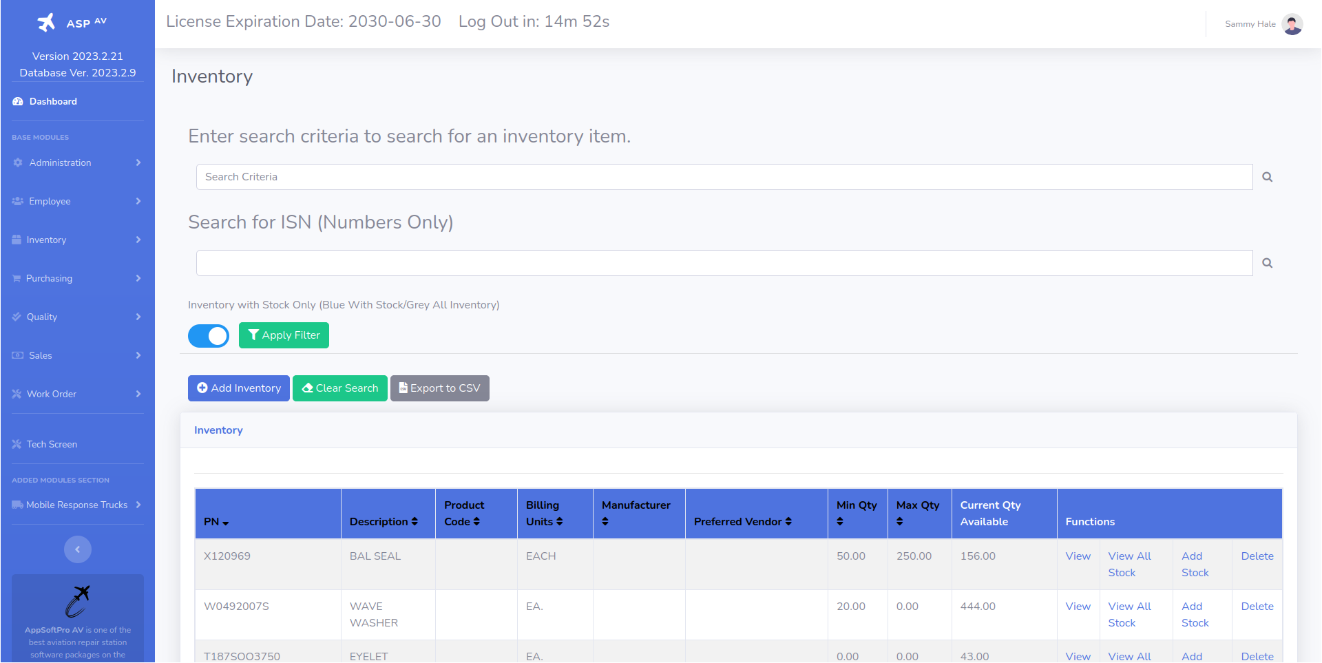Click the magnifier icon for ISN search
1322x663 pixels.
coord(1267,263)
